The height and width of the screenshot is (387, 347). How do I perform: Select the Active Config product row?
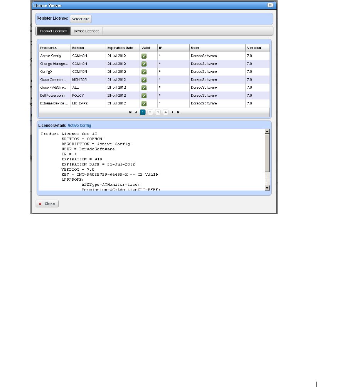(154, 56)
